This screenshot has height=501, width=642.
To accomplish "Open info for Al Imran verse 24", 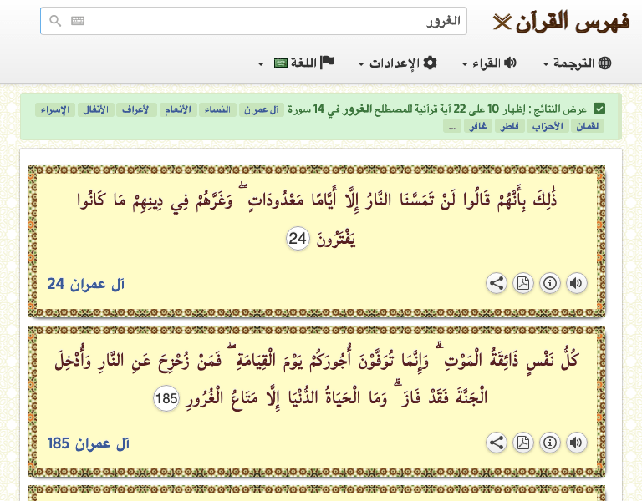I will pos(550,283).
